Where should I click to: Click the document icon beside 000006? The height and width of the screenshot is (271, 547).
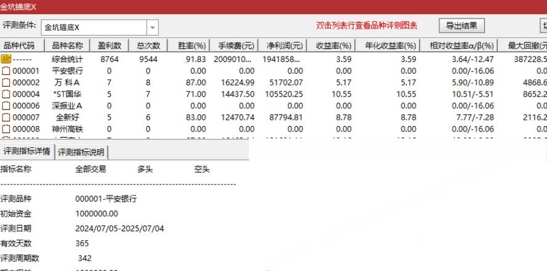[6, 106]
